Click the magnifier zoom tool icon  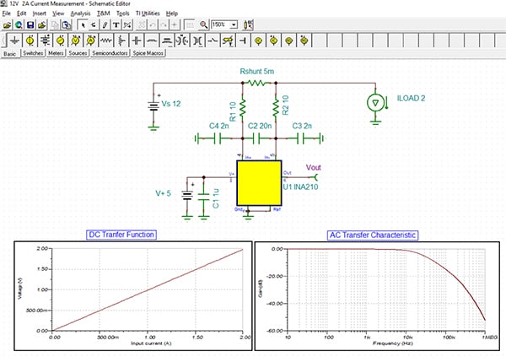tap(203, 24)
